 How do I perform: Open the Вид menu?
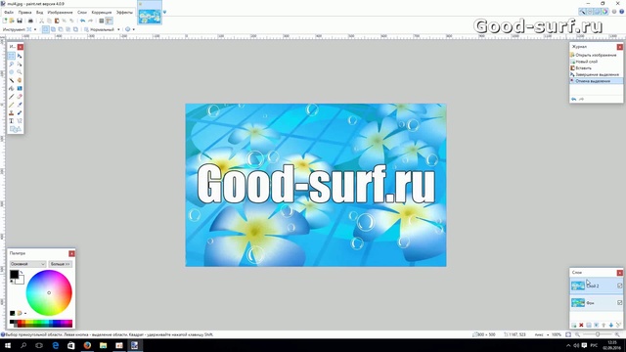[39, 13]
